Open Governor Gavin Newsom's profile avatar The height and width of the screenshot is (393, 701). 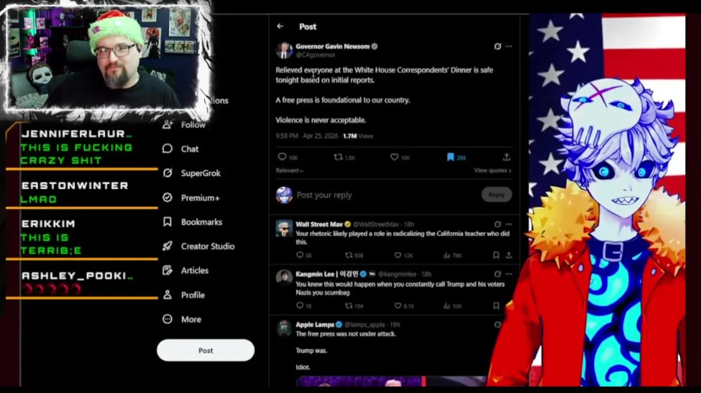284,50
